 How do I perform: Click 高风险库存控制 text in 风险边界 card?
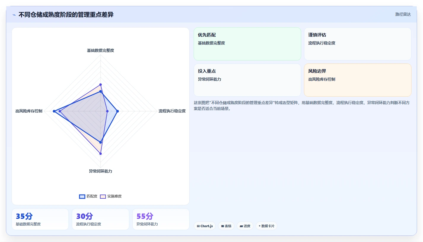pyautogui.click(x=322, y=79)
